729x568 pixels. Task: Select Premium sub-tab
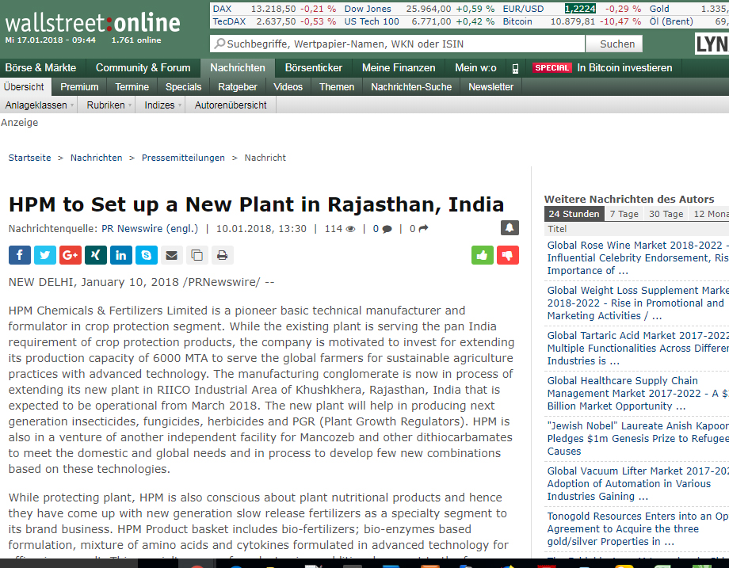click(79, 87)
